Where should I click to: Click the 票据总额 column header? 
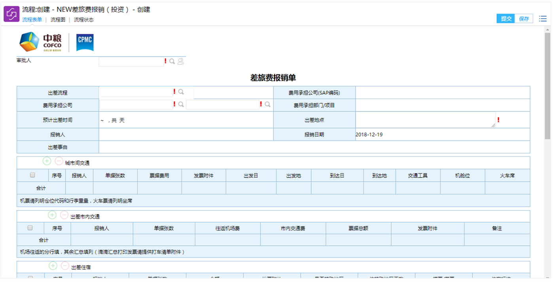pos(358,228)
